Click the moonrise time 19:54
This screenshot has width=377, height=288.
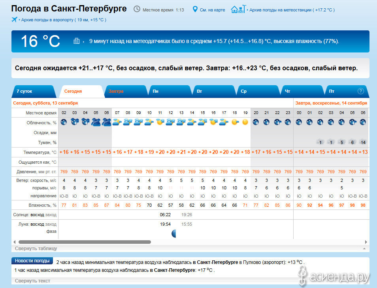[x=165, y=224]
